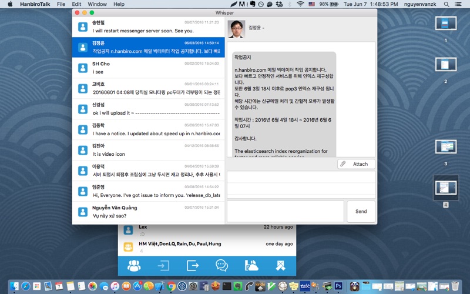Image resolution: width=470 pixels, height=294 pixels.
Task: Click the Send button
Action: point(361,212)
